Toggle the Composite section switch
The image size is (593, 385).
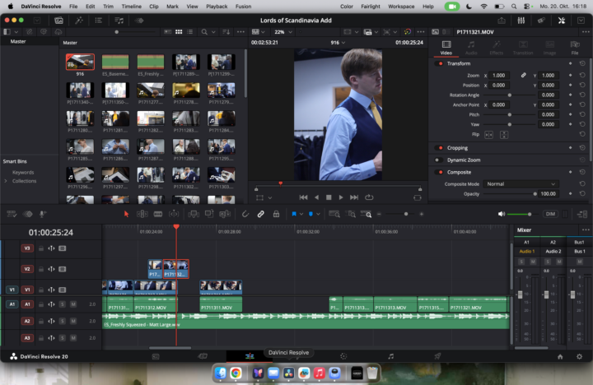pyautogui.click(x=439, y=172)
